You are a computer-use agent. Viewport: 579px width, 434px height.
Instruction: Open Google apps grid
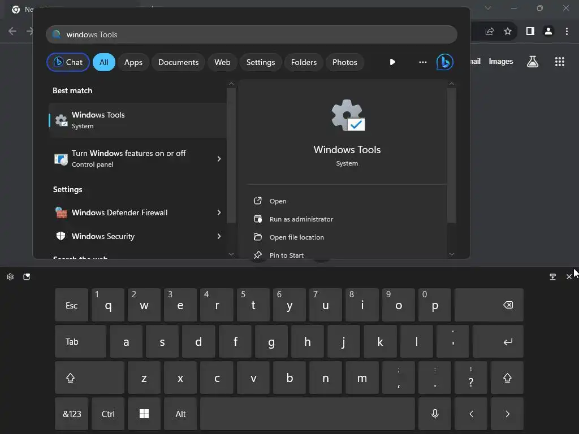pyautogui.click(x=560, y=62)
